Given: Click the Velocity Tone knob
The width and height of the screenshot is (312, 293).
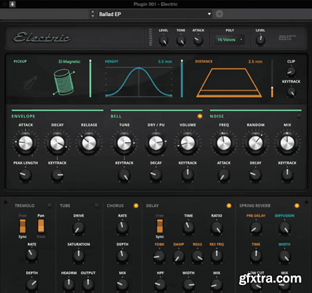Looking at the screenshot, I should click(x=181, y=41).
